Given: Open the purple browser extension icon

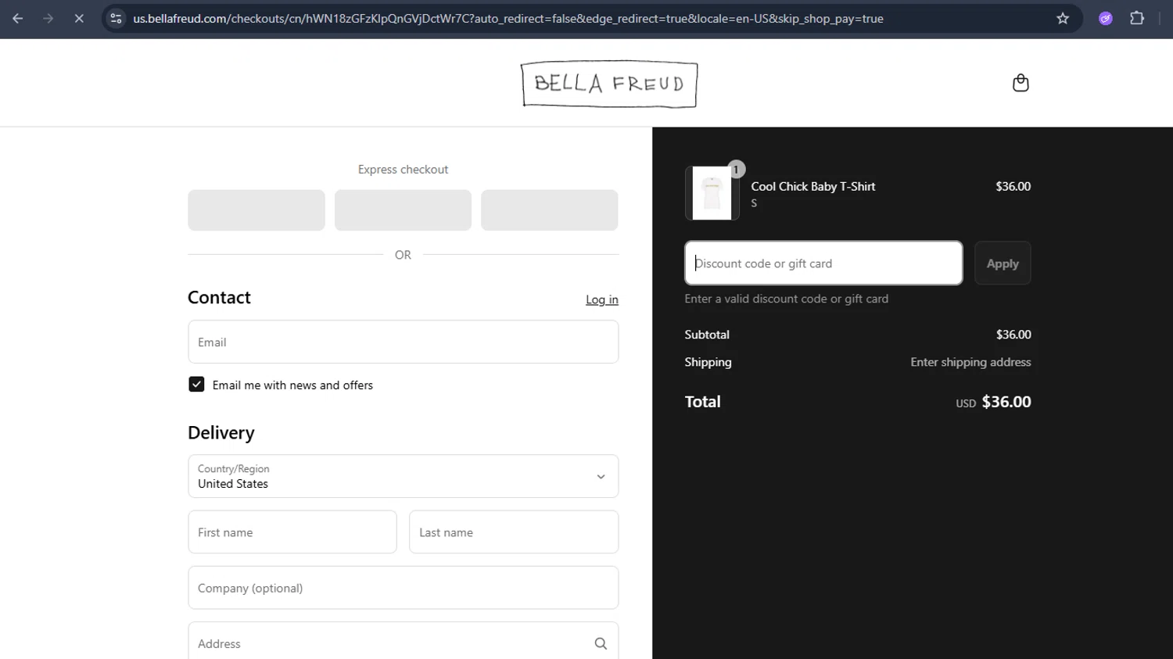Looking at the screenshot, I should pyautogui.click(x=1106, y=18).
